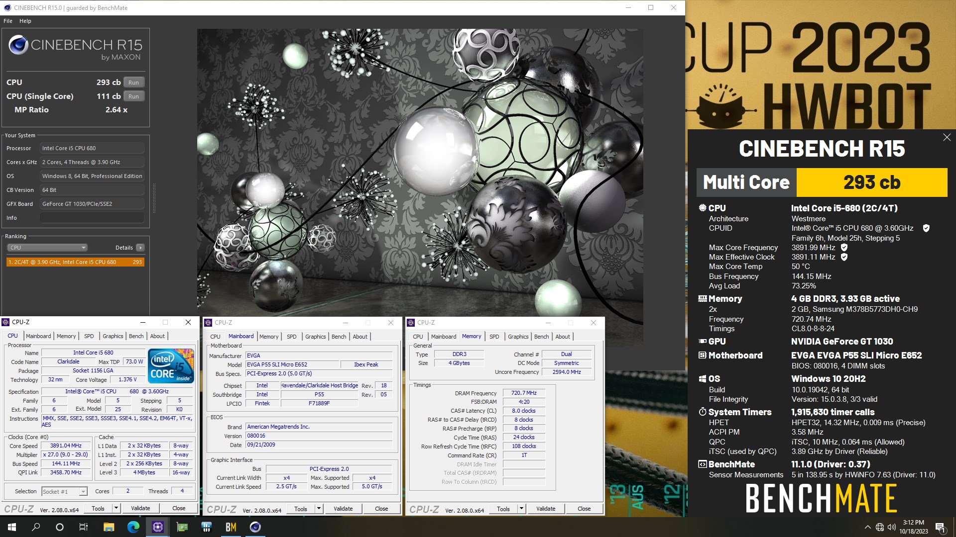Image resolution: width=956 pixels, height=537 pixels.
Task: Click Cinebench panel splitter handle
Action: click(153, 198)
